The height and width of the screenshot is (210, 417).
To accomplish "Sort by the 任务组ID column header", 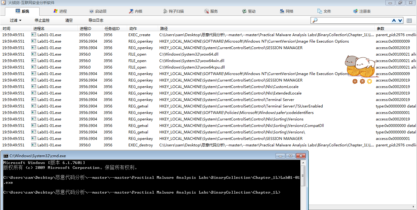I will coord(114,28).
